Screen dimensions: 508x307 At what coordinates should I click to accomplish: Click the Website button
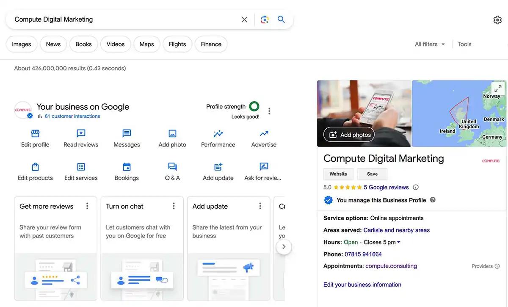tap(338, 174)
